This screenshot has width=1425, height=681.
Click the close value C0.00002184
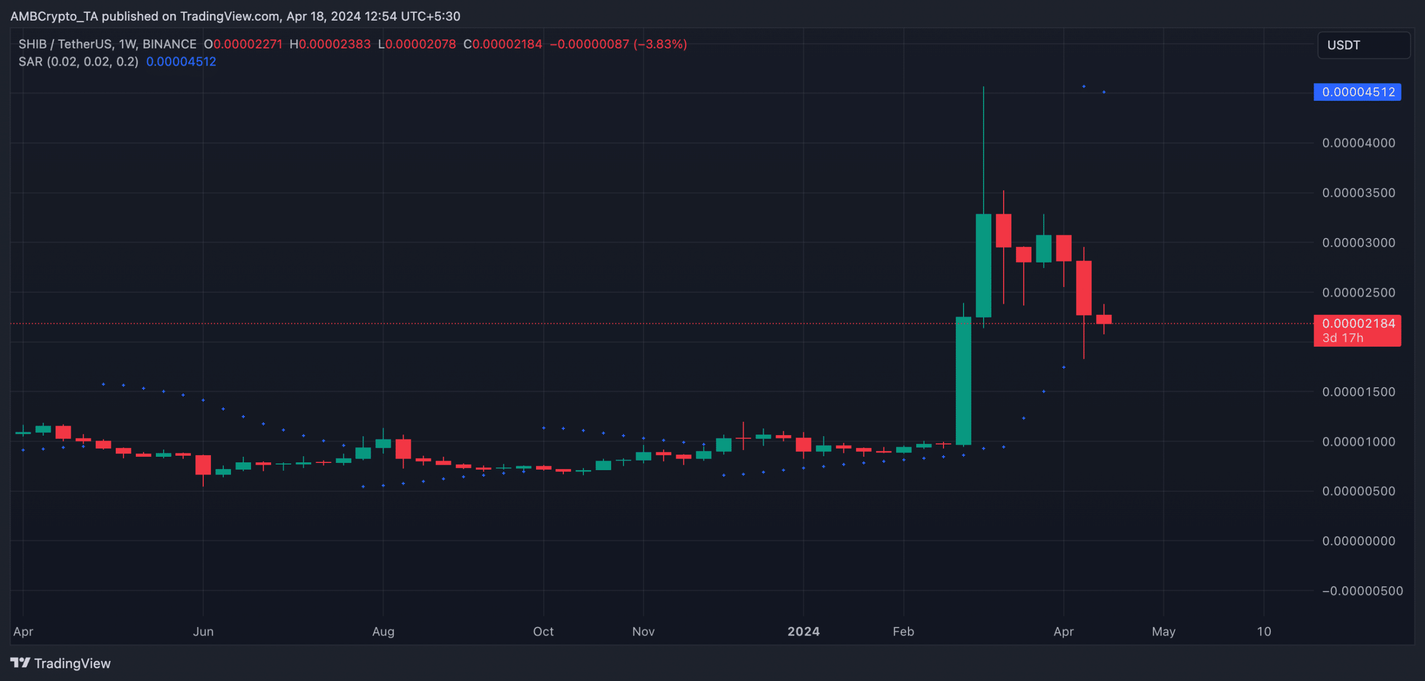point(503,44)
